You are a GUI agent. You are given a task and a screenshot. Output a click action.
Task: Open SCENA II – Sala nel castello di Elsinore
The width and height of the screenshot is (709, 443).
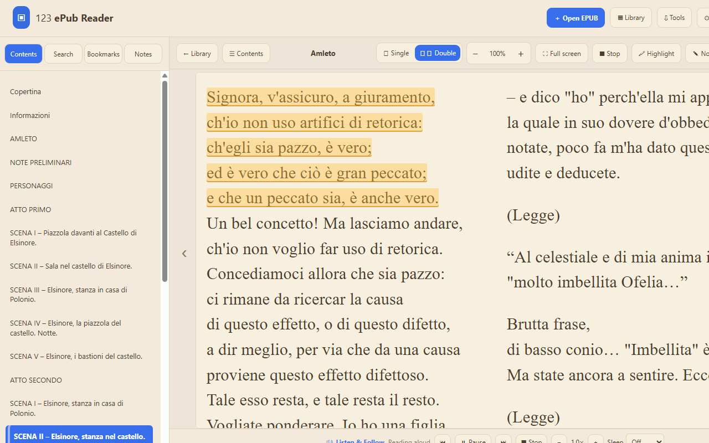(79, 266)
